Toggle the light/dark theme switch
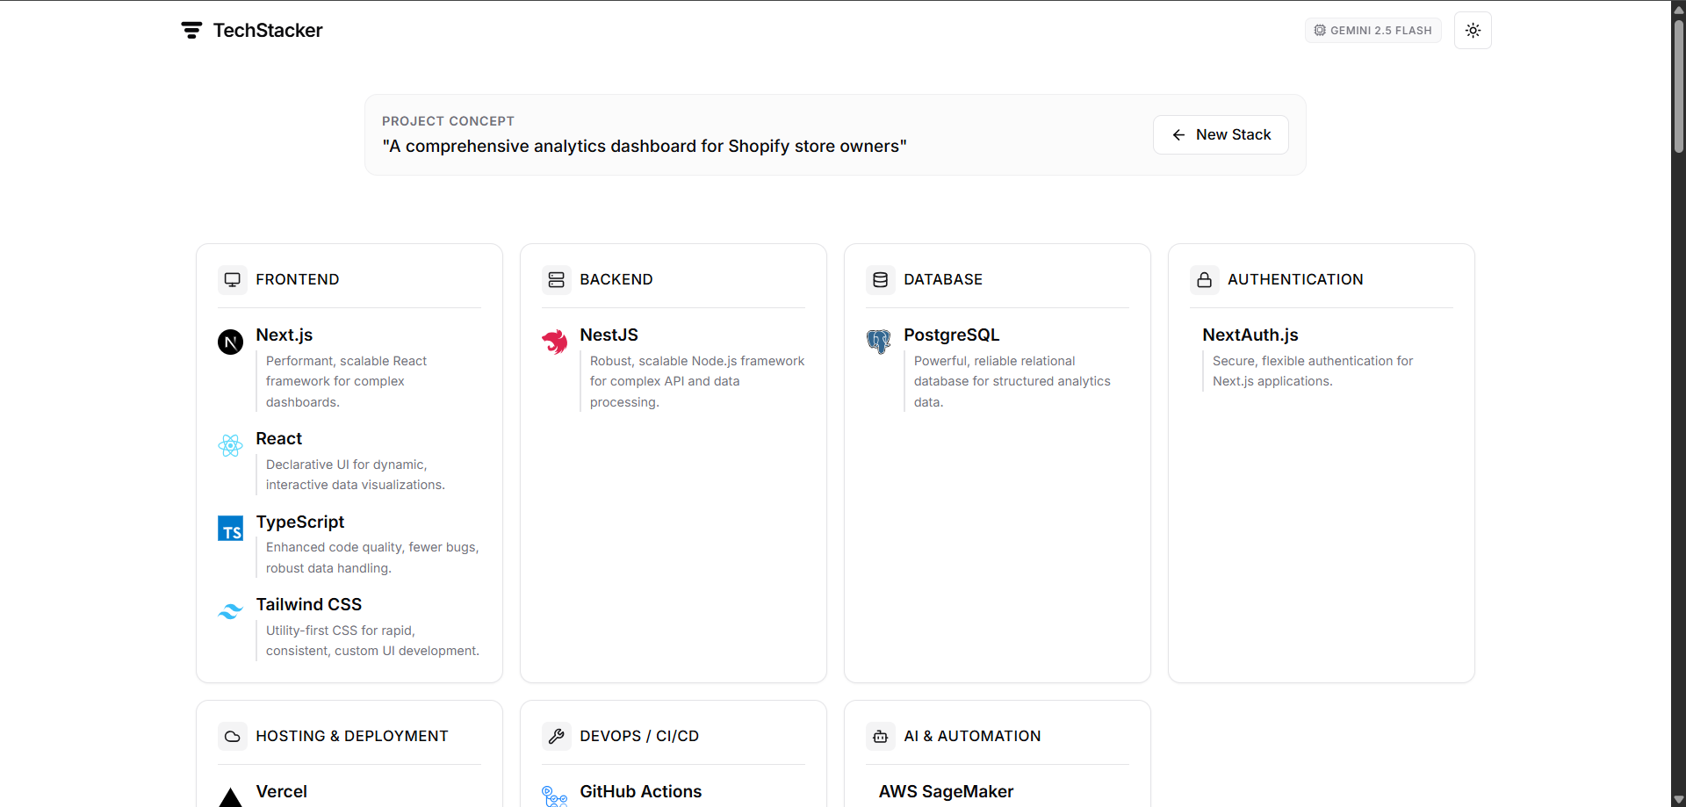The width and height of the screenshot is (1686, 807). [x=1473, y=30]
